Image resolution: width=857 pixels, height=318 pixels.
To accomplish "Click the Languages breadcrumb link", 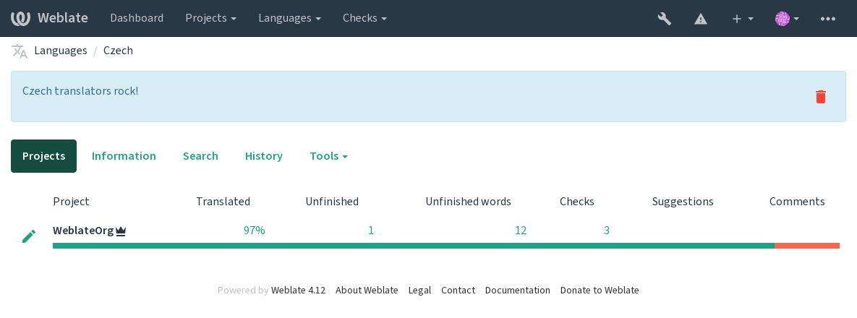I will coord(61,51).
